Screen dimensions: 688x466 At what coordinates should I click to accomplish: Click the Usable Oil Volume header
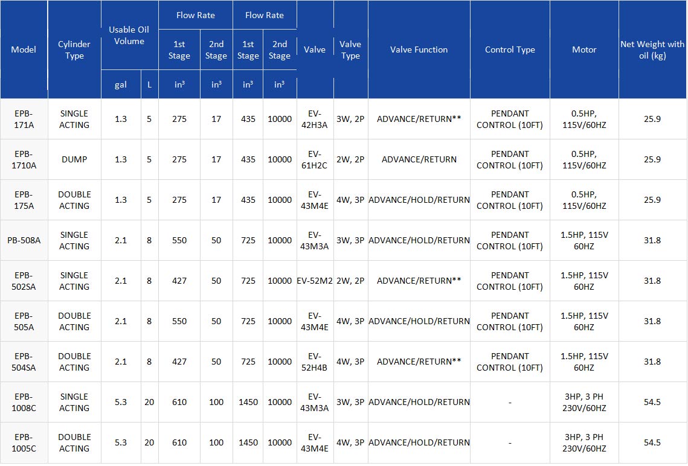[x=129, y=35]
